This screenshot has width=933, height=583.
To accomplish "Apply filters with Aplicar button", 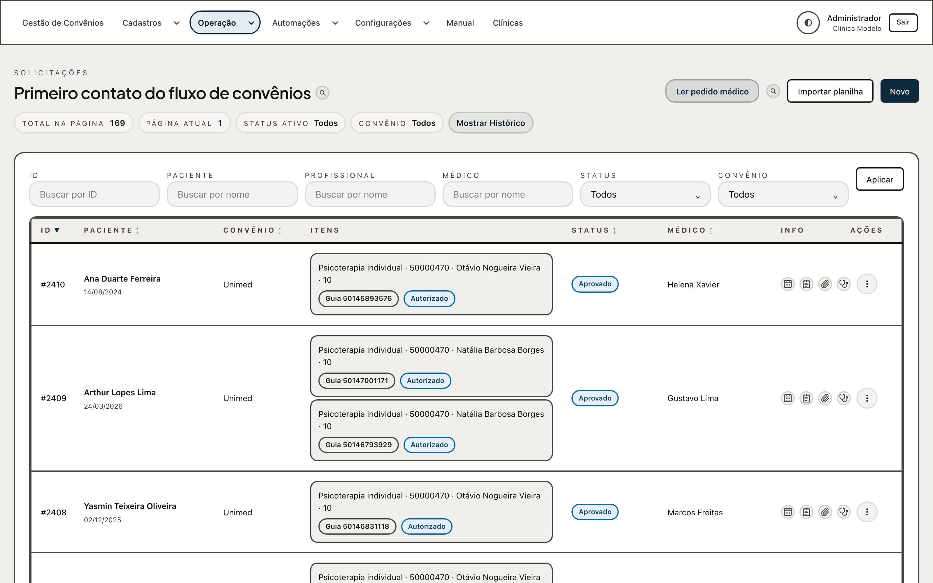I will point(879,179).
